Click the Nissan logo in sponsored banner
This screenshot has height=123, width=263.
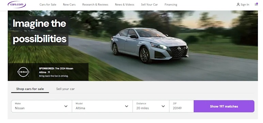[x=23, y=72]
